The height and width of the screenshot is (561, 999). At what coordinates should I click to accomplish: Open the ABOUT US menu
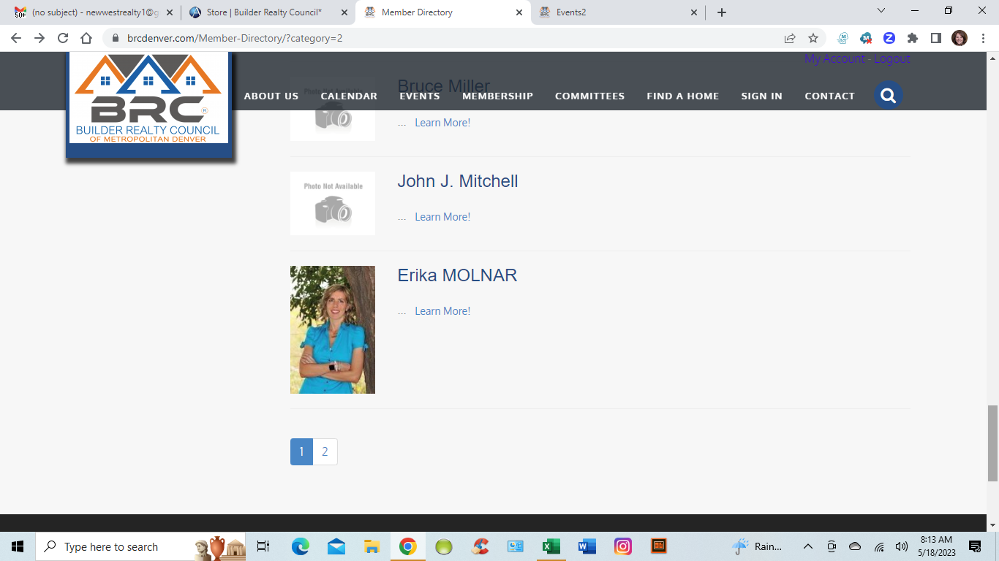[x=271, y=96]
